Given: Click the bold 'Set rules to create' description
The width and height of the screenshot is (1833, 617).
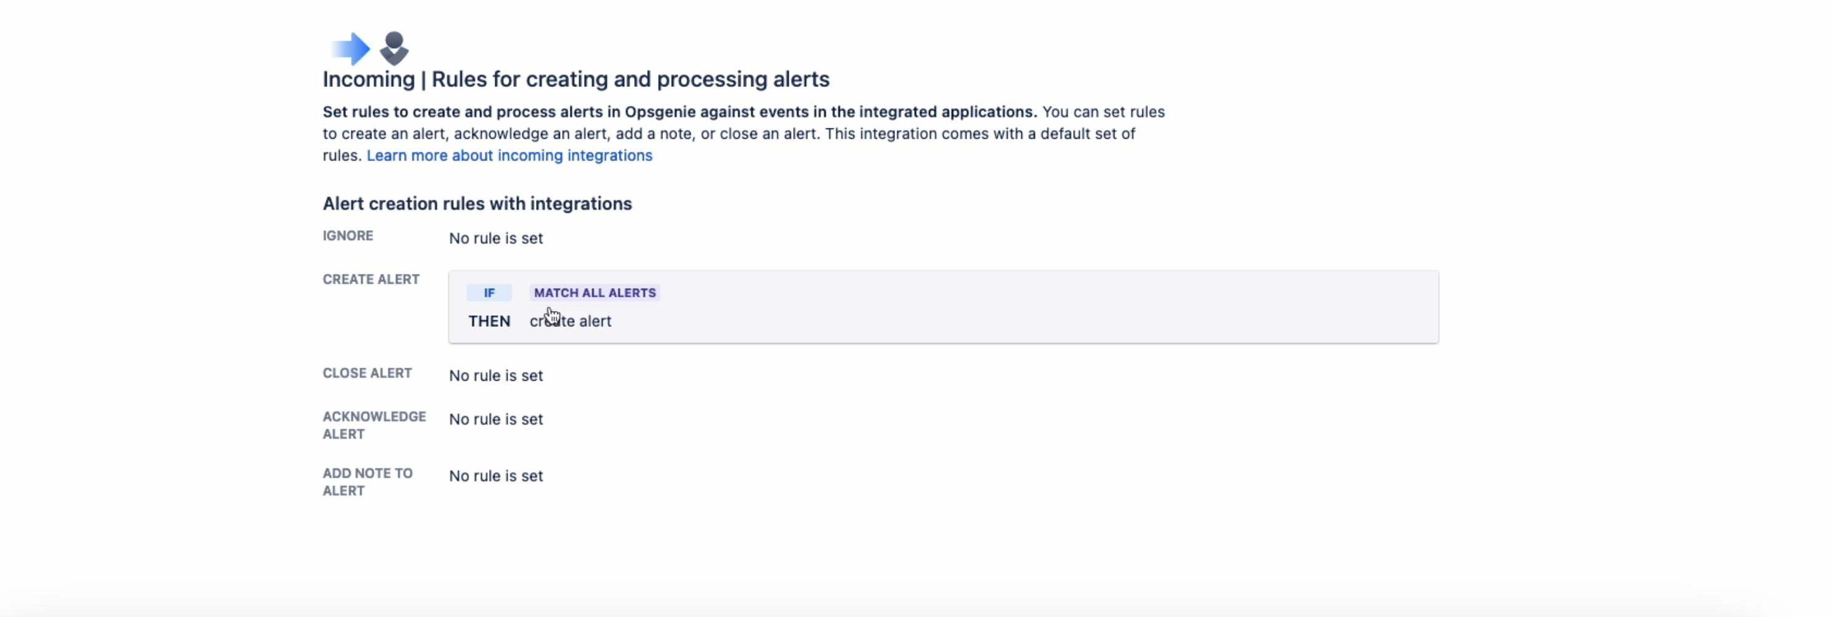Looking at the screenshot, I should coord(680,112).
